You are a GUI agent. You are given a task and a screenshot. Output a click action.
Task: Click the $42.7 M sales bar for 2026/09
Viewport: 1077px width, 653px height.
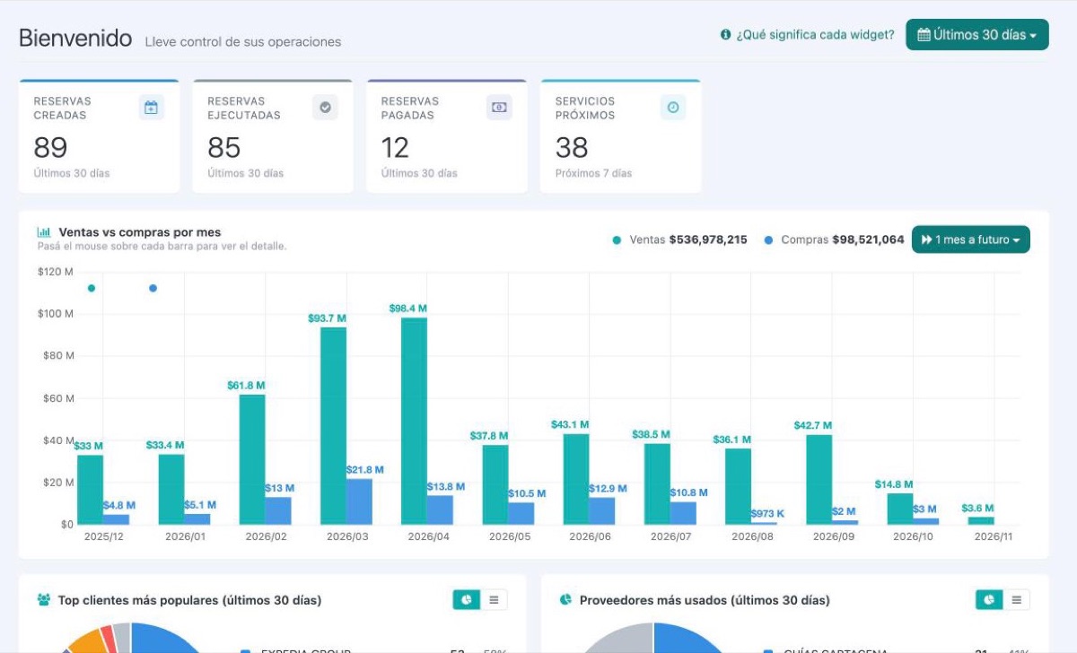(x=819, y=480)
